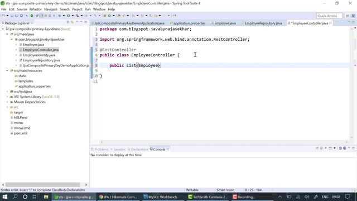Open the Declaration view tab
The image size is (357, 201).
tap(138, 149)
